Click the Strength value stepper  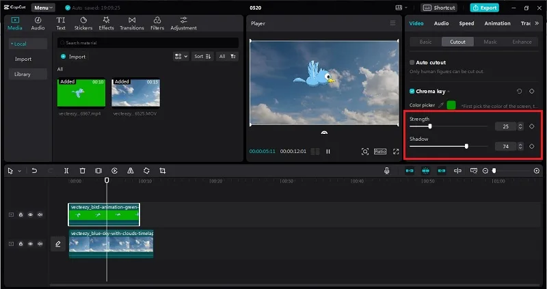[x=520, y=126]
